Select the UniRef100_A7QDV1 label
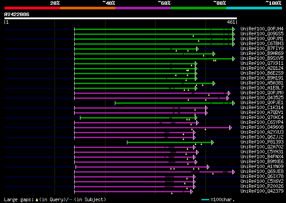 262,113
